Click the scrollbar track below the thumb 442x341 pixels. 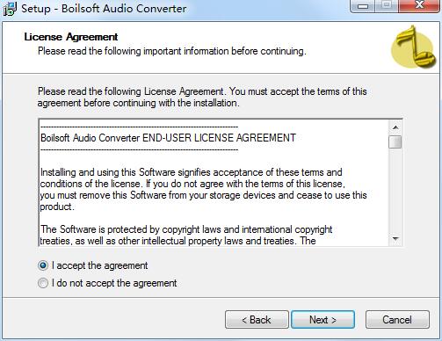395,191
